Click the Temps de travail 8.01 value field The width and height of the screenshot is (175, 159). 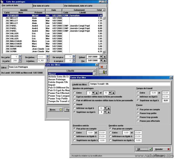166,100
